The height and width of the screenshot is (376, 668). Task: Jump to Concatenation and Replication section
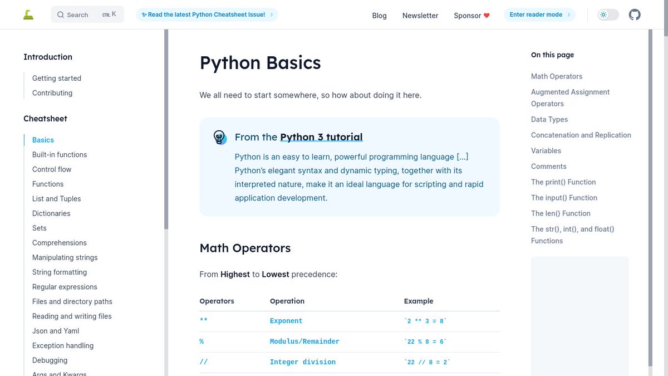click(x=581, y=135)
